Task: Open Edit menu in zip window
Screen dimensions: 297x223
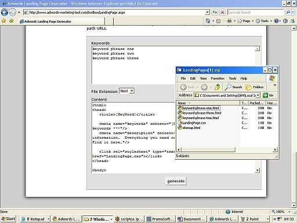Action: pyautogui.click(x=193, y=78)
